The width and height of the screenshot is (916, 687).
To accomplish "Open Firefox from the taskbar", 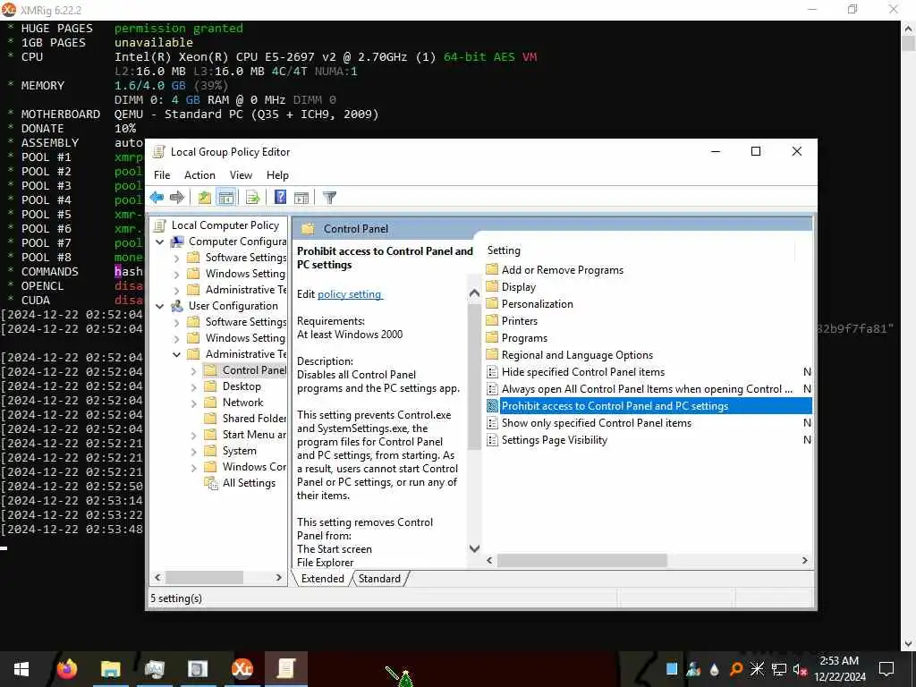I will point(66,669).
